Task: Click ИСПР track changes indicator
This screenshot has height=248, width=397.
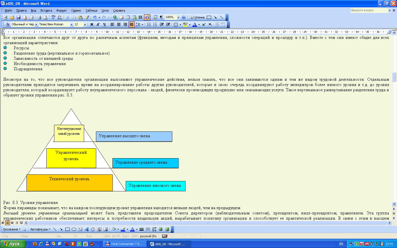Action: (116, 236)
